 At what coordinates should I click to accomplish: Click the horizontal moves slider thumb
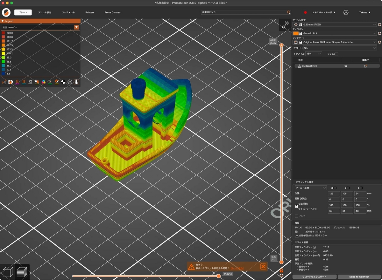coord(219,276)
